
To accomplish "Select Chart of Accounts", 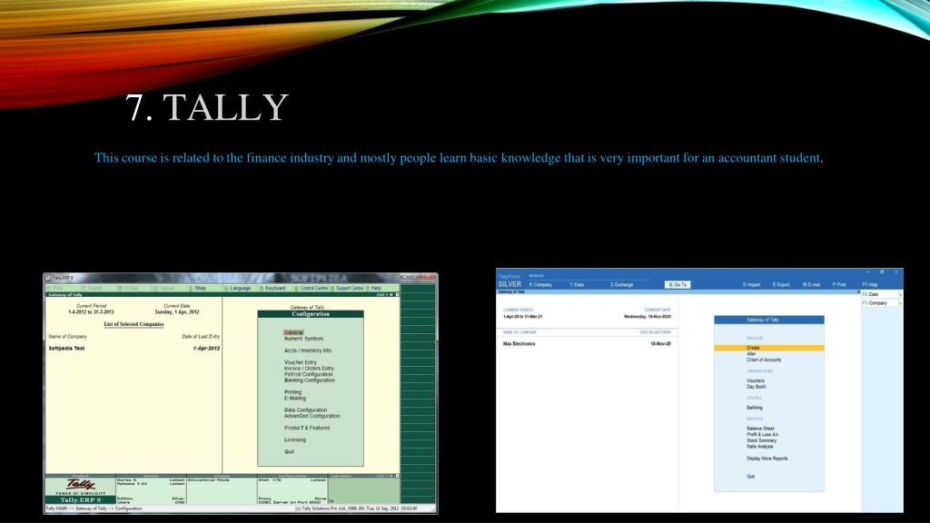I will click(764, 360).
